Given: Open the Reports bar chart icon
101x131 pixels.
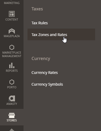Looking at the screenshot, I should tap(12, 65).
